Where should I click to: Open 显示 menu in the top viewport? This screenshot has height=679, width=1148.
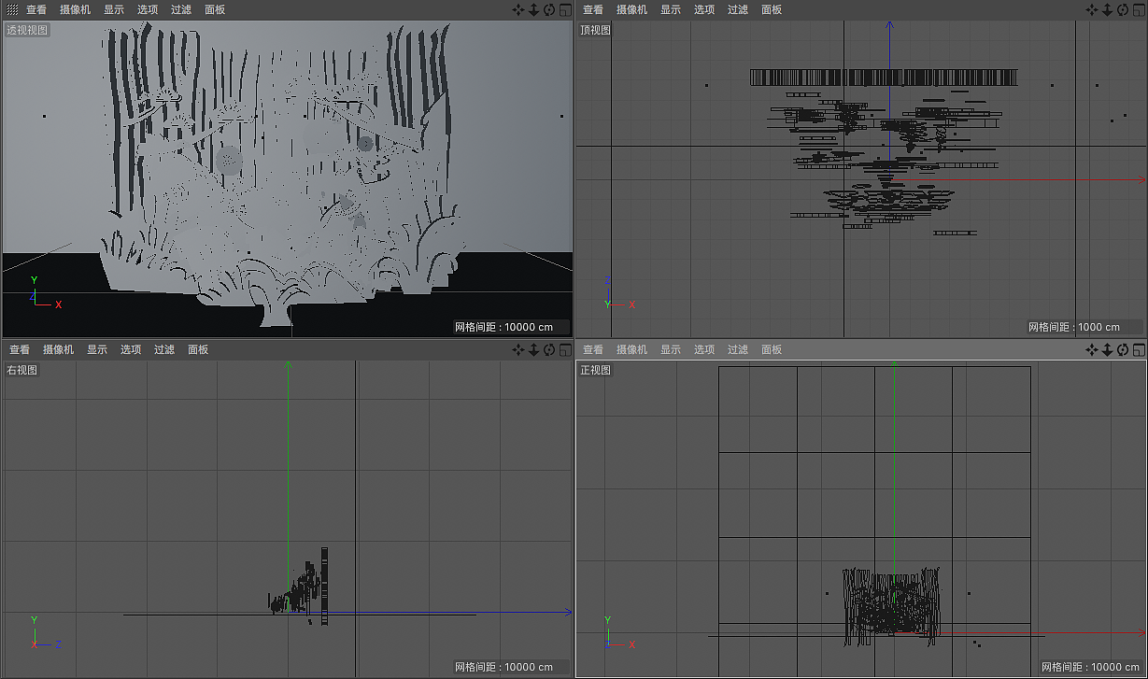pyautogui.click(x=671, y=10)
